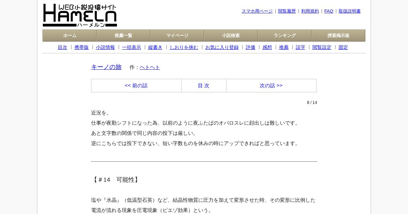Click the line starting 仕事が夜勤シフトになった為

(x=195, y=123)
